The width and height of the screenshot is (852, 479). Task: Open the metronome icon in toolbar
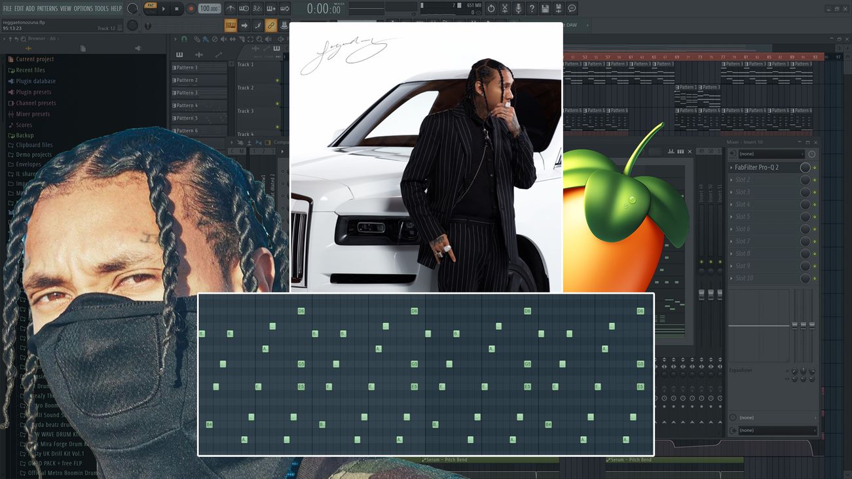pos(231,9)
